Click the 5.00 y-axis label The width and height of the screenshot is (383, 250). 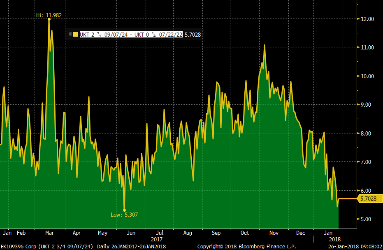366,219
